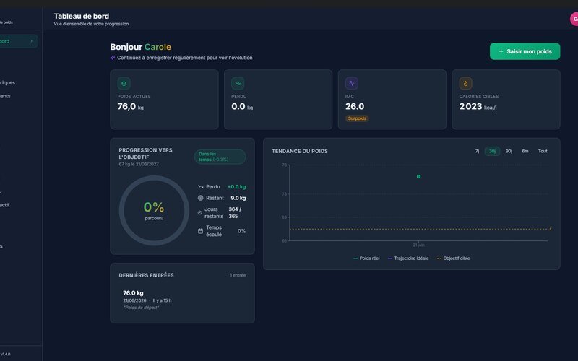Click the chevron in the active sidebar item
Viewport: 578px width, 361px height.
31,41
